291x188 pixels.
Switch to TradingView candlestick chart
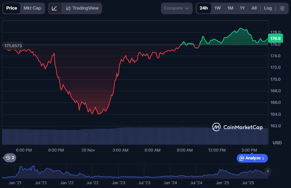point(82,8)
